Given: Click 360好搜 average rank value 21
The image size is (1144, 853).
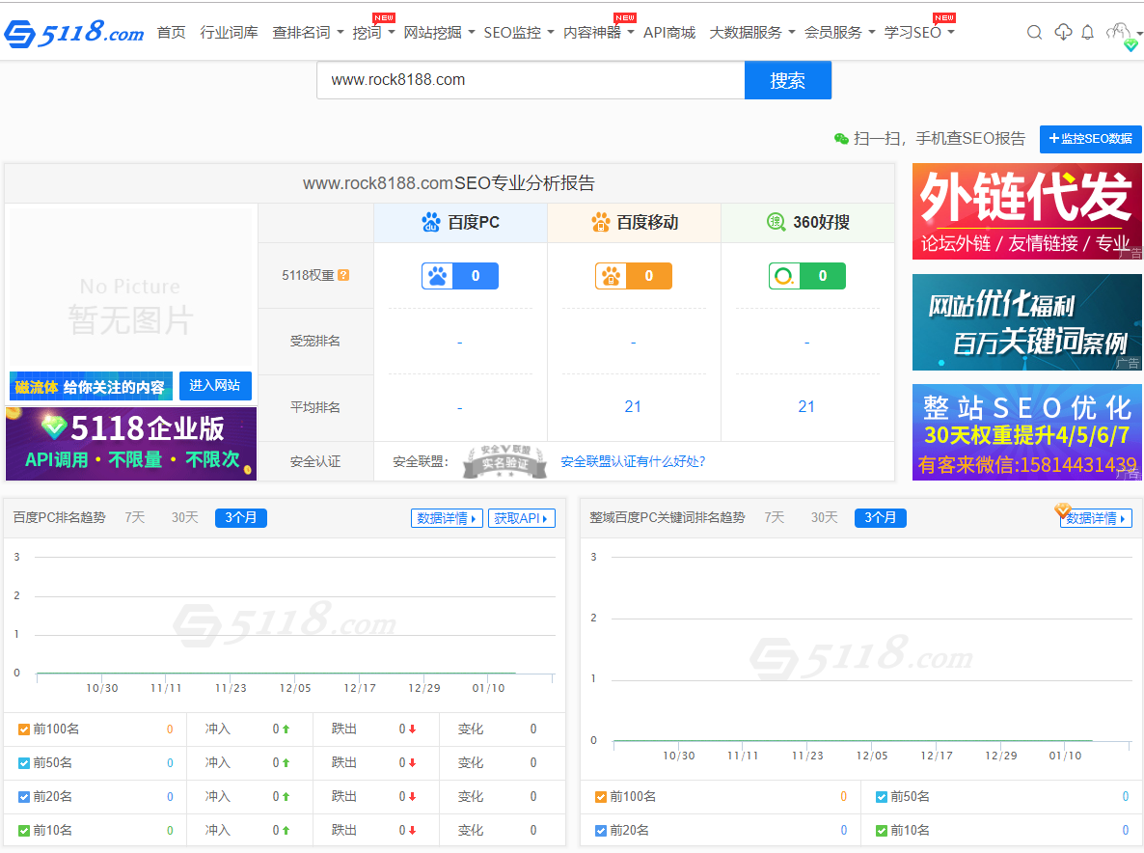Looking at the screenshot, I should [x=806, y=406].
